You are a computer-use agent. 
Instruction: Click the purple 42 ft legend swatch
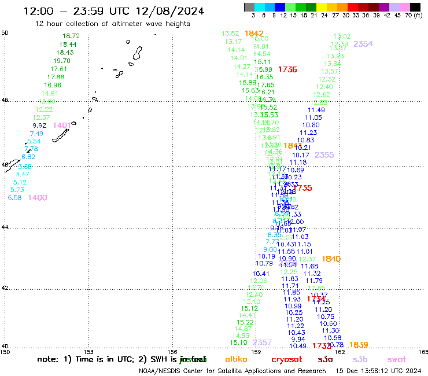pos(384,7)
